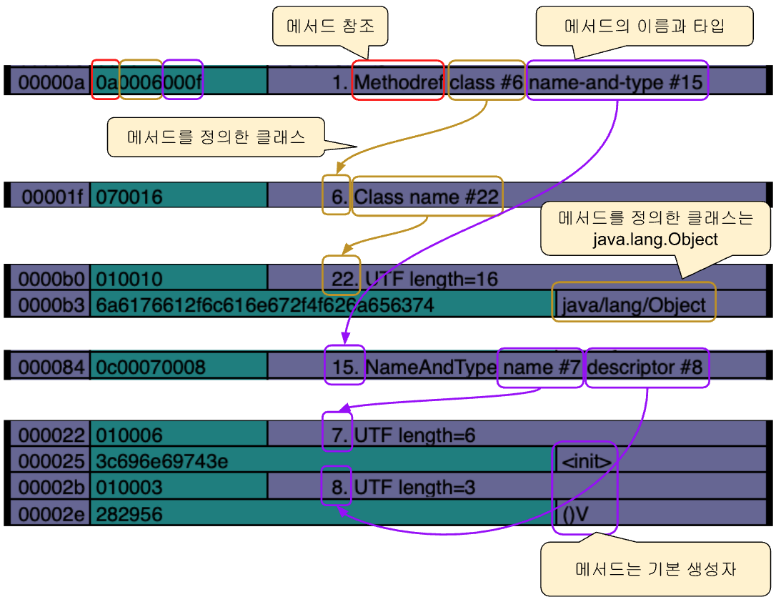This screenshot has width=776, height=602.
Task: Click constant pool index 1.
Action: click(x=339, y=82)
